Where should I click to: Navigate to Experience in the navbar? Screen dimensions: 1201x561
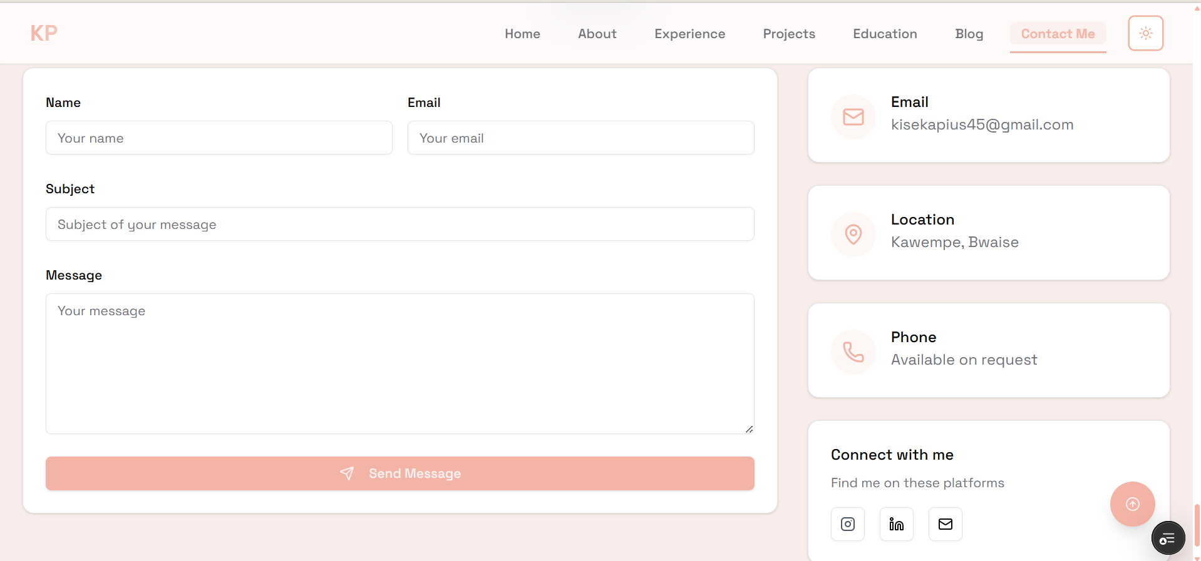pyautogui.click(x=689, y=34)
